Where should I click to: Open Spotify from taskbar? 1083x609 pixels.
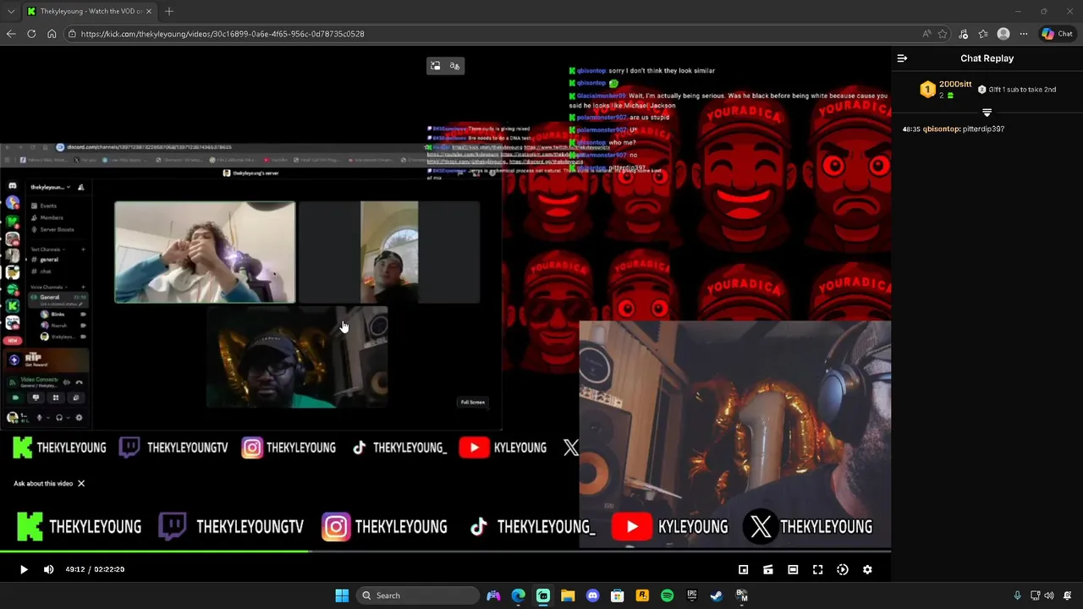click(x=667, y=595)
